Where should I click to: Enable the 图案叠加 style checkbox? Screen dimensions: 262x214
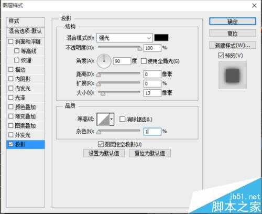click(x=11, y=125)
